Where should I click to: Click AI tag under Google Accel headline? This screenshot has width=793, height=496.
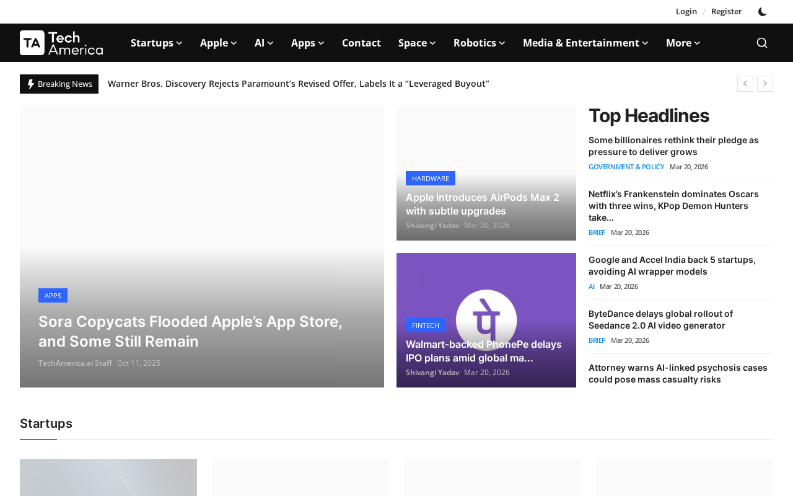coord(592,286)
